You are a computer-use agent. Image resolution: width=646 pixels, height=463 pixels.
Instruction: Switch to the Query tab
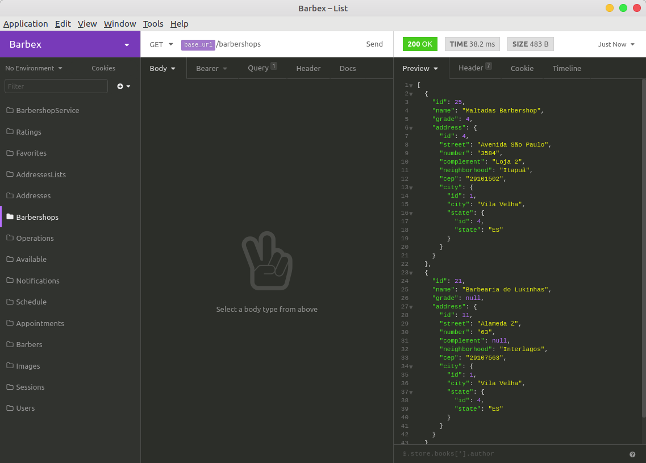pos(262,68)
